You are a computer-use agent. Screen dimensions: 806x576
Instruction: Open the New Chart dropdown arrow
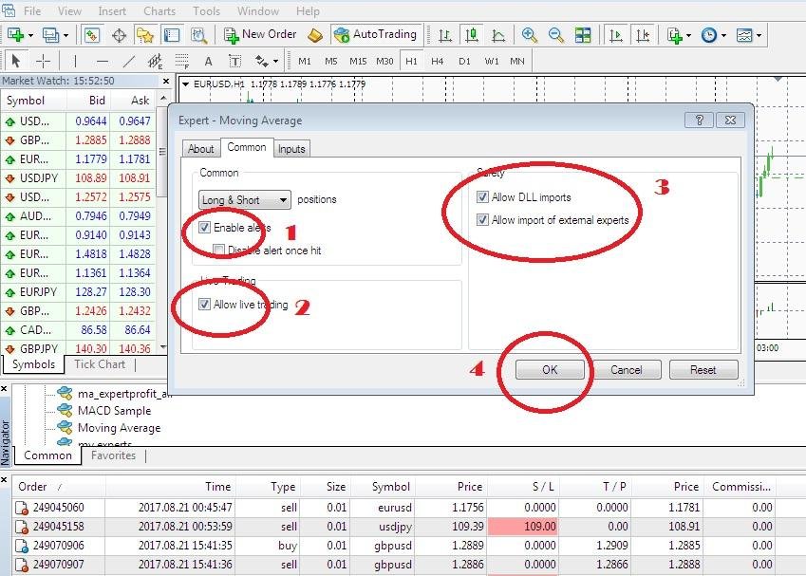click(30, 35)
